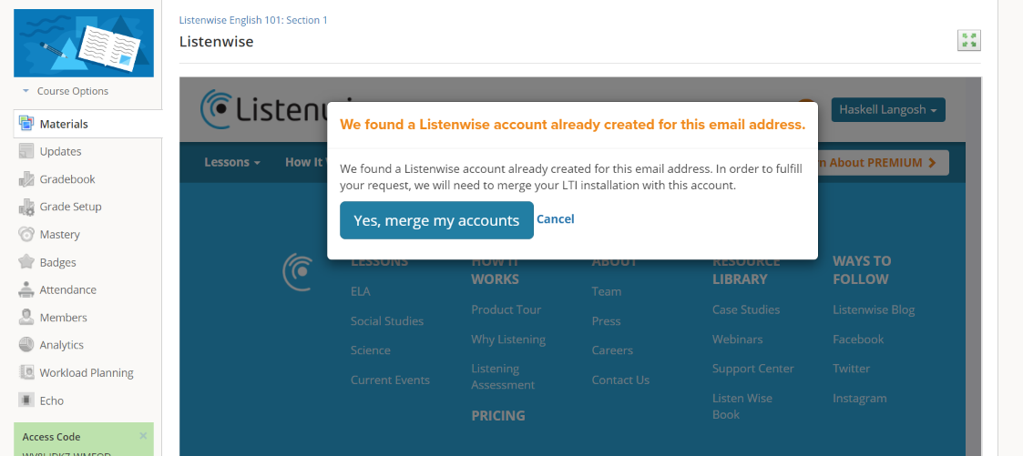Open the PRICING footer link
This screenshot has height=456, width=1023.
pyautogui.click(x=497, y=416)
